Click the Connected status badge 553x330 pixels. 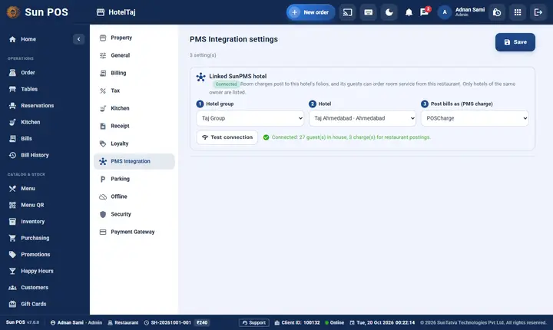pos(226,84)
